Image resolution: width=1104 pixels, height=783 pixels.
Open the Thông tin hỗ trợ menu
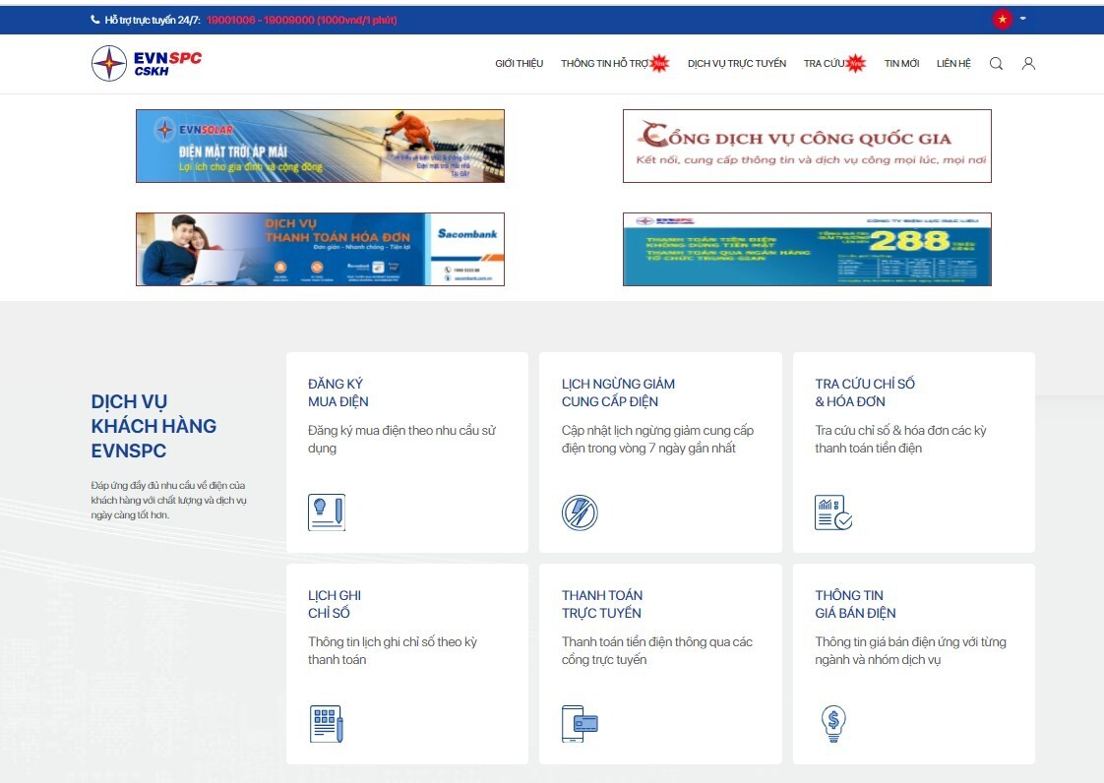(x=605, y=64)
